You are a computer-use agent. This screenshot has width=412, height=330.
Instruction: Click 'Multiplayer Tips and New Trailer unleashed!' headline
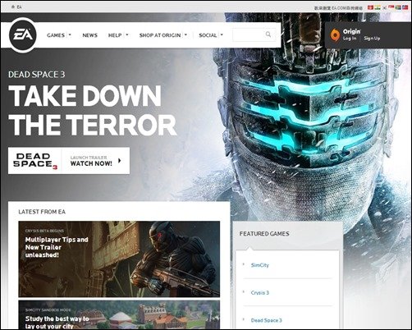click(57, 247)
